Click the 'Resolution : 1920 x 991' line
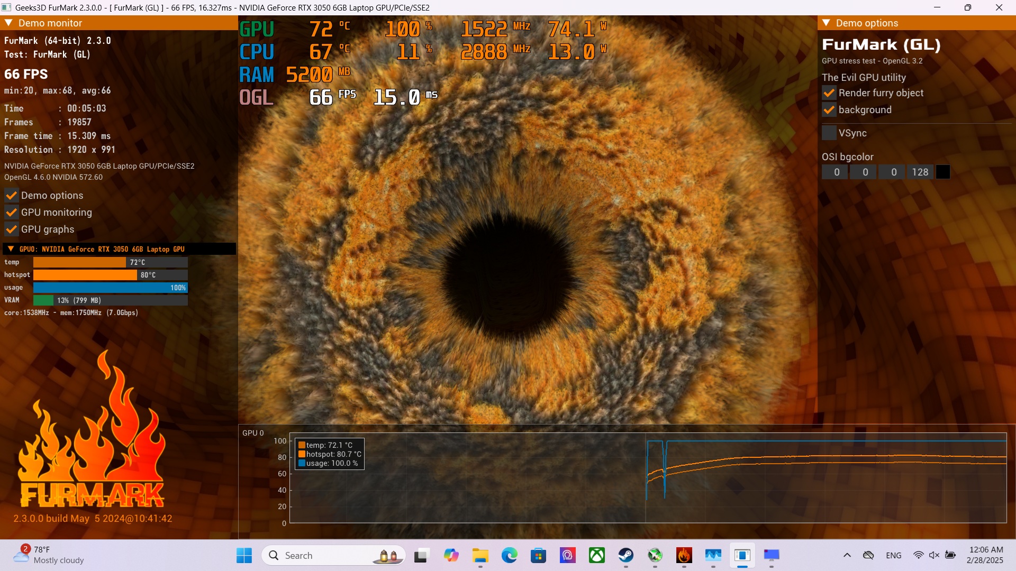The image size is (1016, 571). 60,150
